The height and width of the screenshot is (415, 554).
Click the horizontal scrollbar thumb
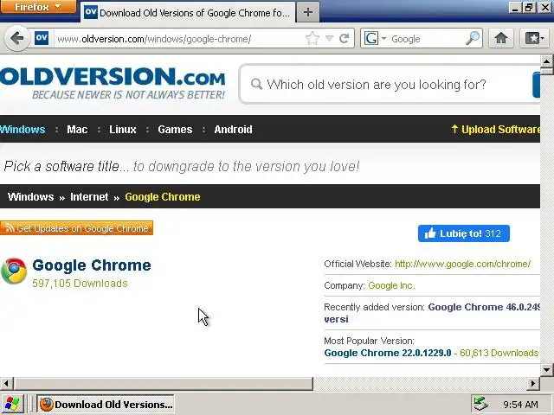click(164, 383)
